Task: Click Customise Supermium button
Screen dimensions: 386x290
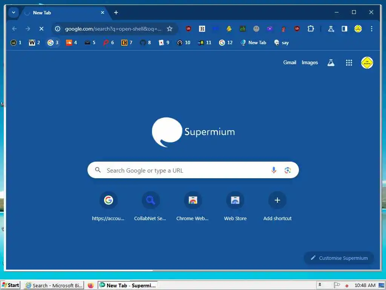Action: [x=339, y=258]
